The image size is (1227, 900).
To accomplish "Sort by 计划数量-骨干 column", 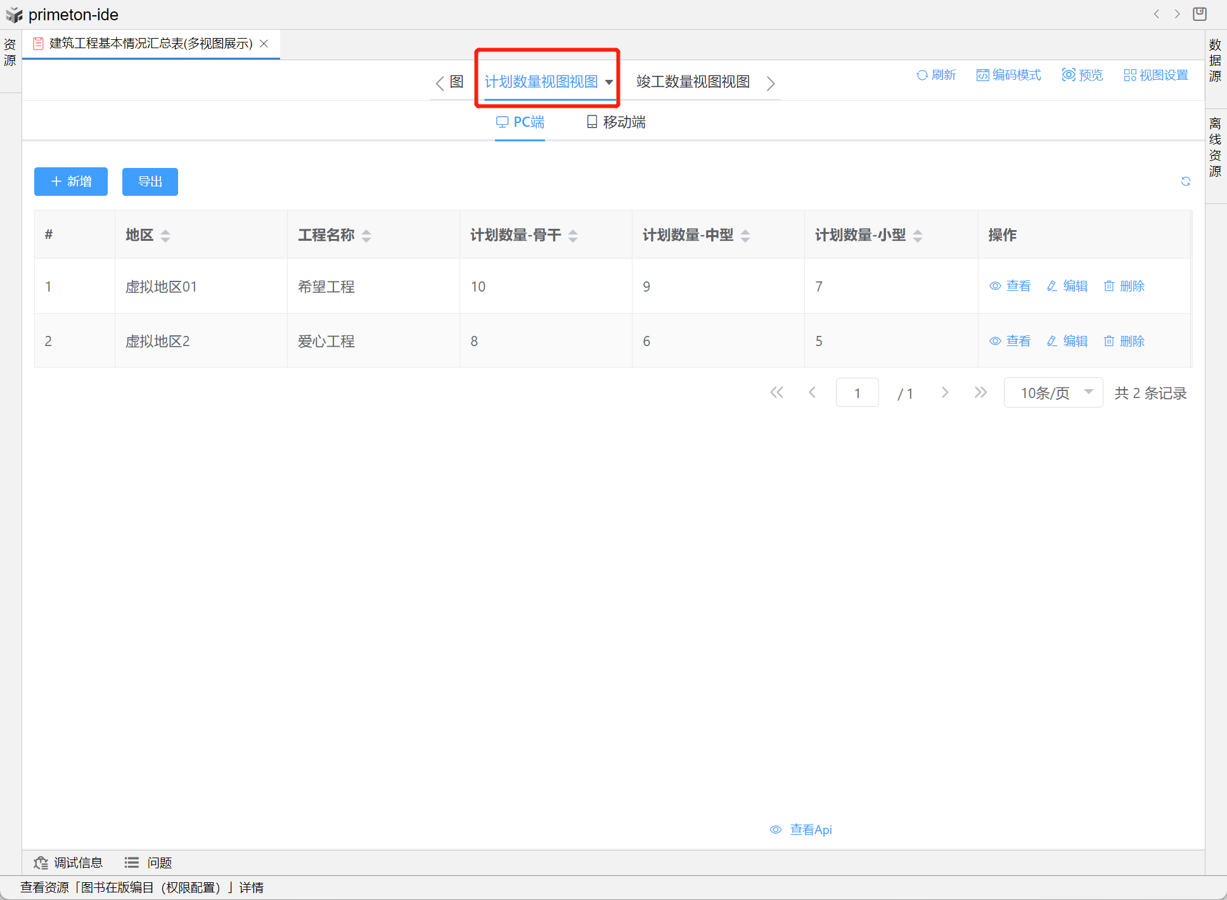I will 573,236.
